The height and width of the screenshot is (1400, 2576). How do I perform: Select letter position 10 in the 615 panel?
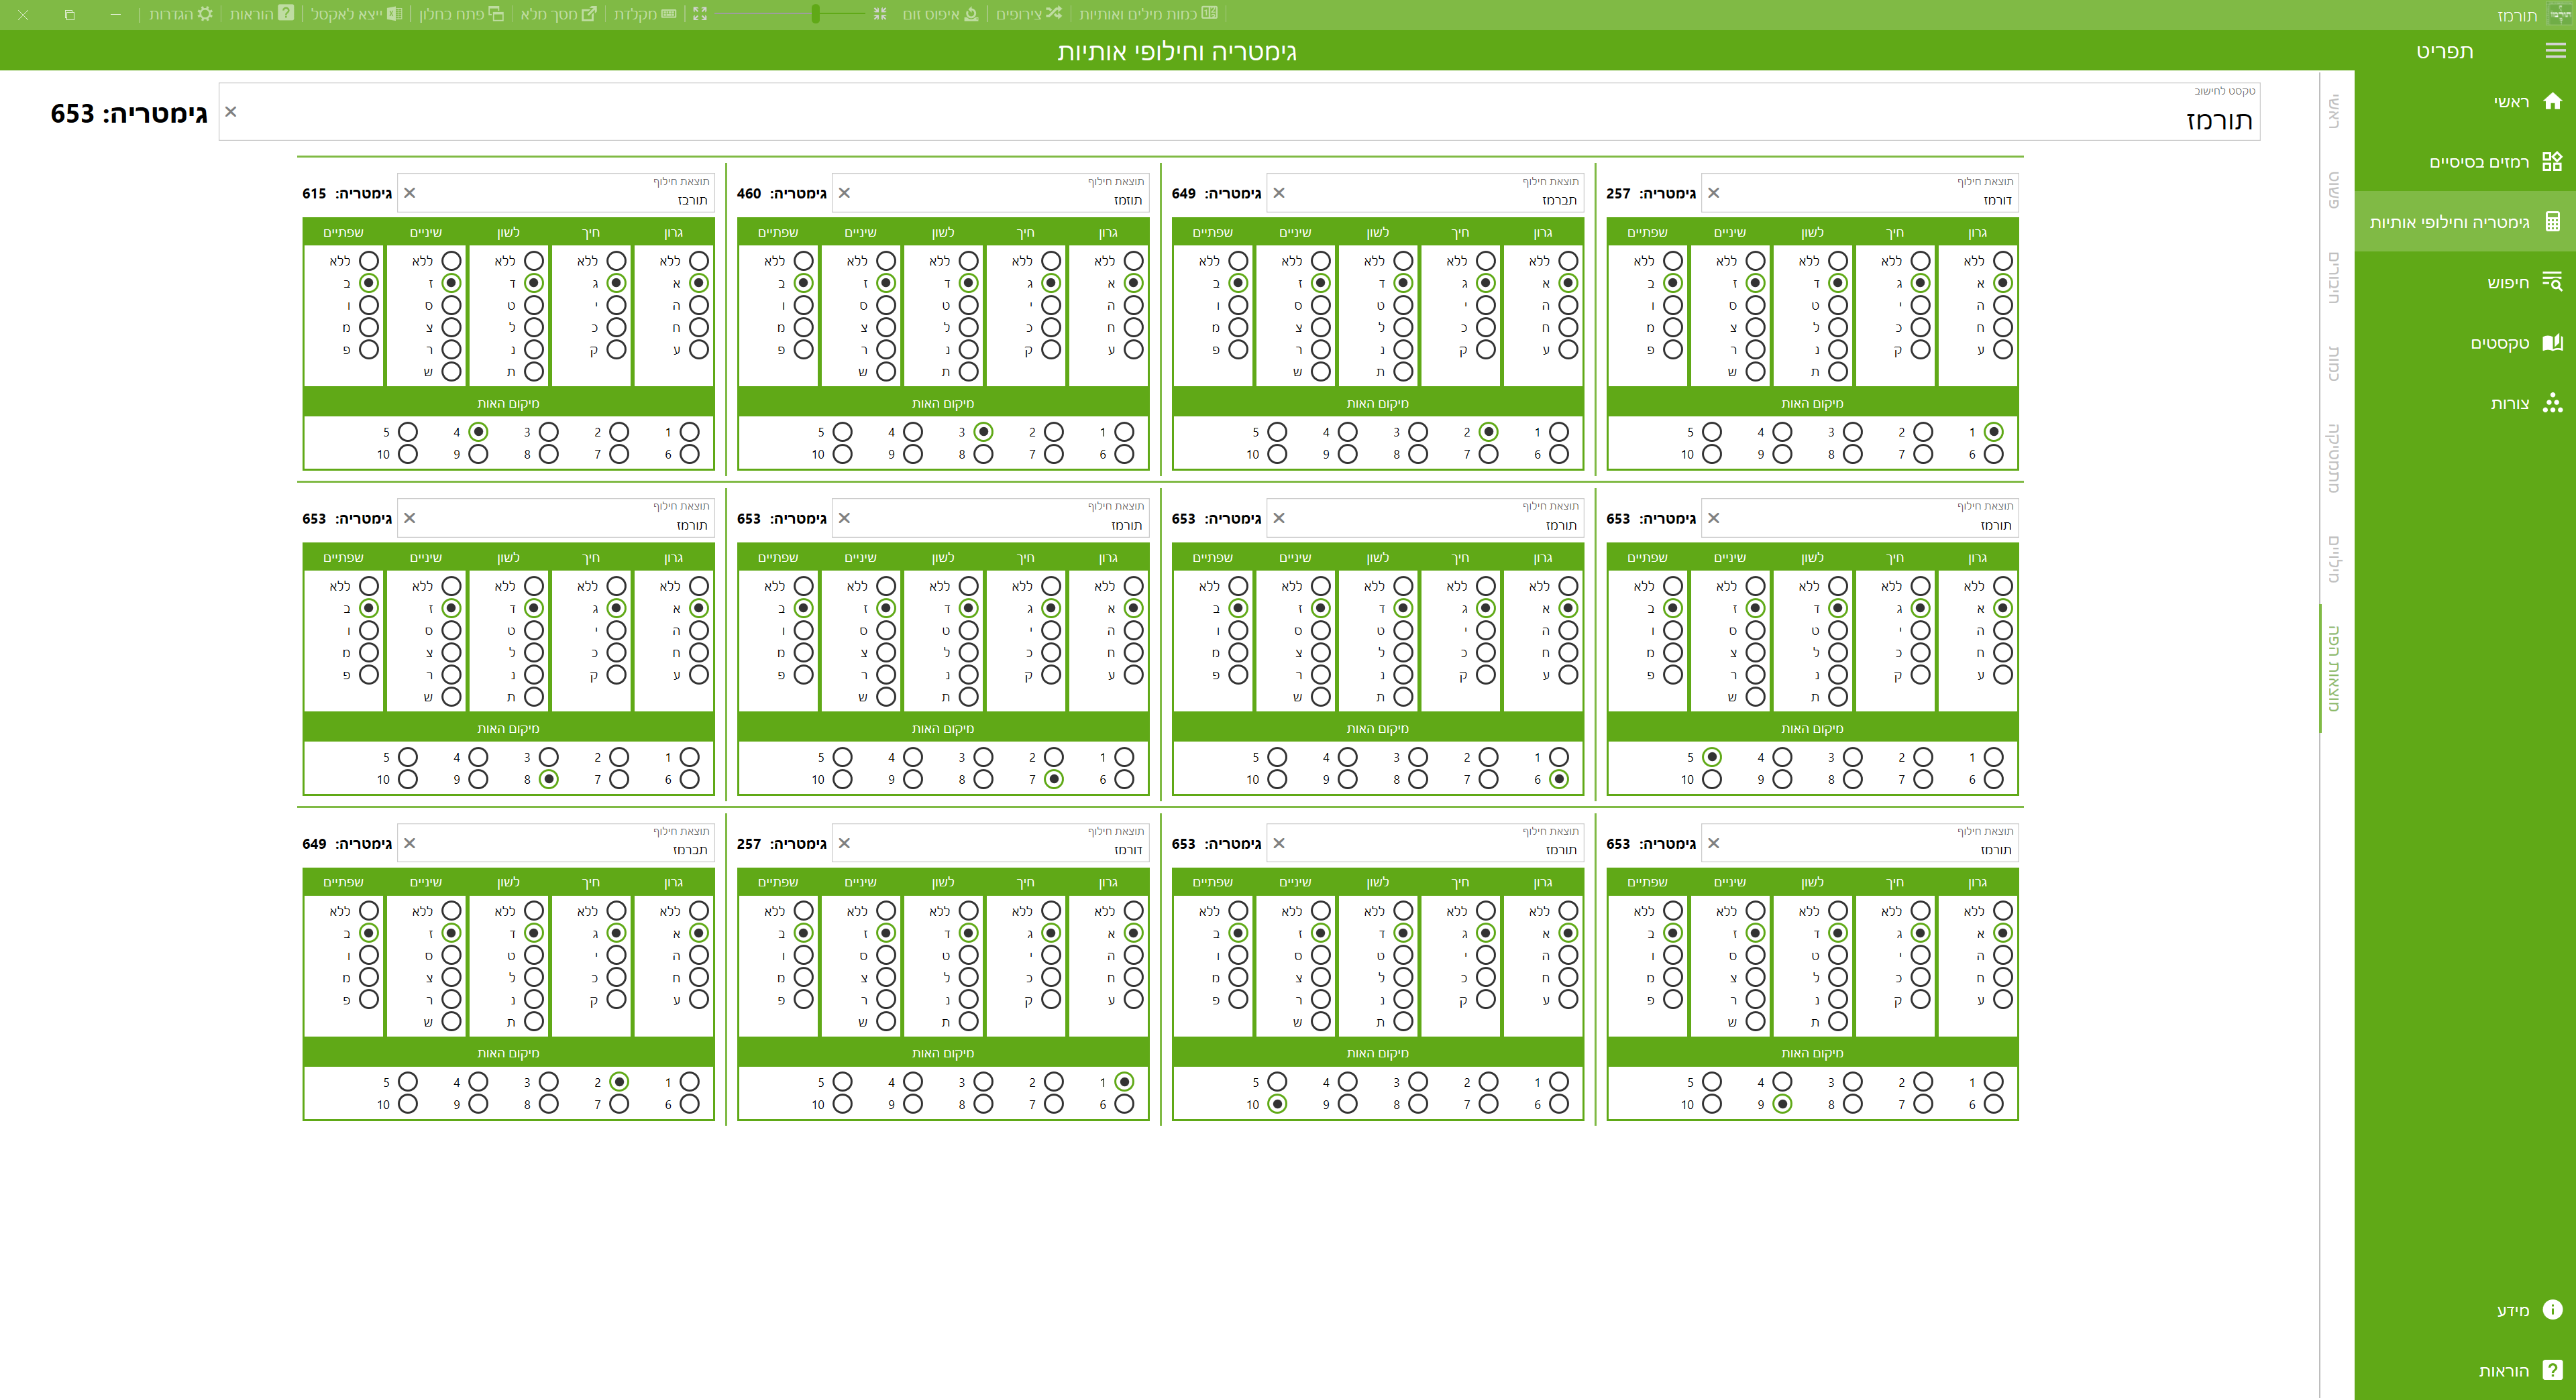pos(407,455)
